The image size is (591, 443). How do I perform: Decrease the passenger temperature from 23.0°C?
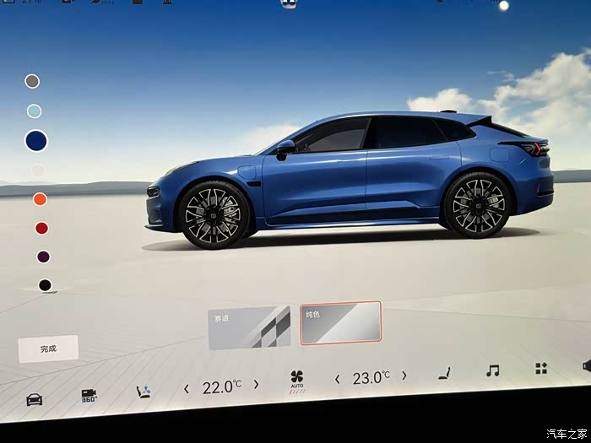[x=338, y=379]
